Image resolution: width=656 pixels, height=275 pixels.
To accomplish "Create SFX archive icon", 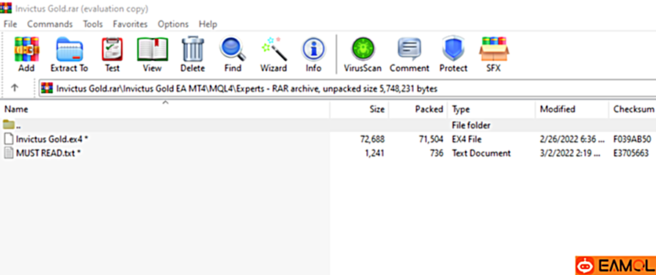I will (x=494, y=49).
